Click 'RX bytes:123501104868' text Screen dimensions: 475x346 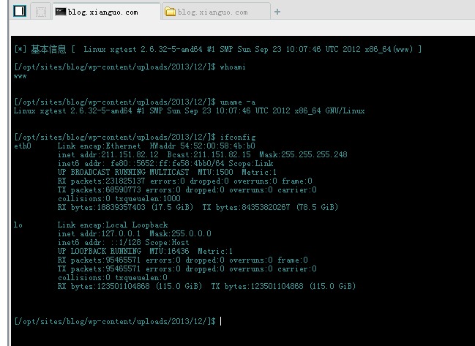(104, 286)
